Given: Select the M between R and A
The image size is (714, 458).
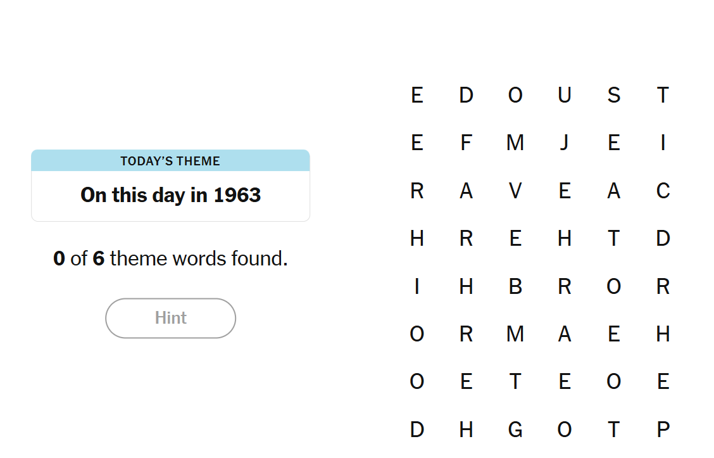Looking at the screenshot, I should click(x=515, y=334).
